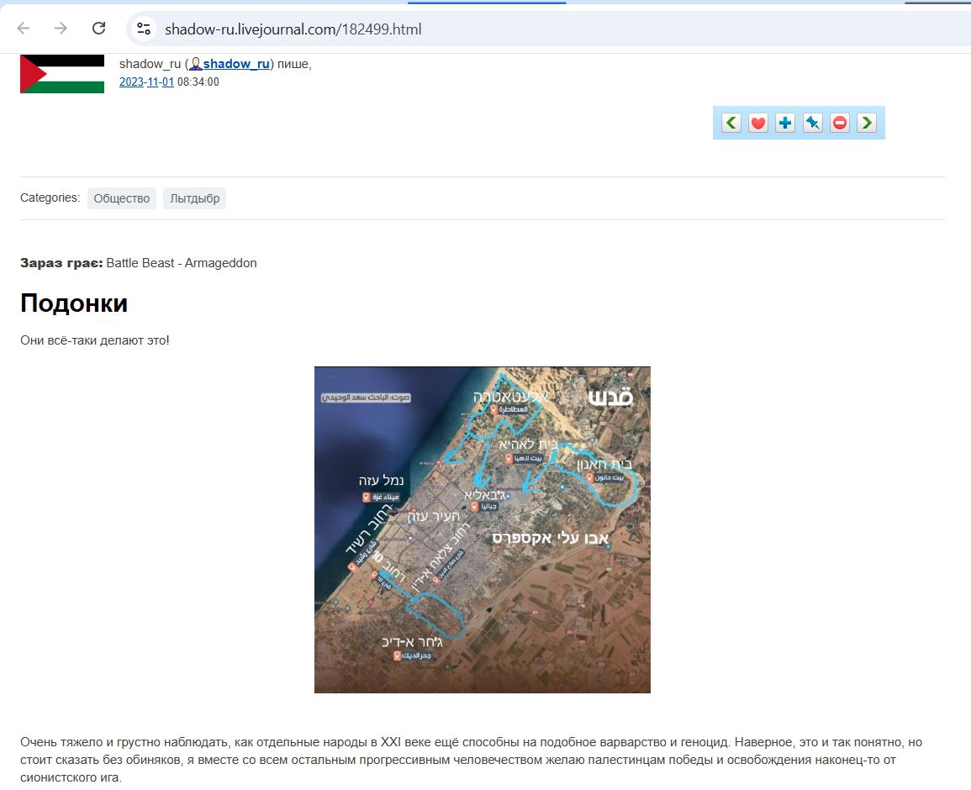The height and width of the screenshot is (790, 971).
Task: Click the blue pushpin icon
Action: (812, 124)
